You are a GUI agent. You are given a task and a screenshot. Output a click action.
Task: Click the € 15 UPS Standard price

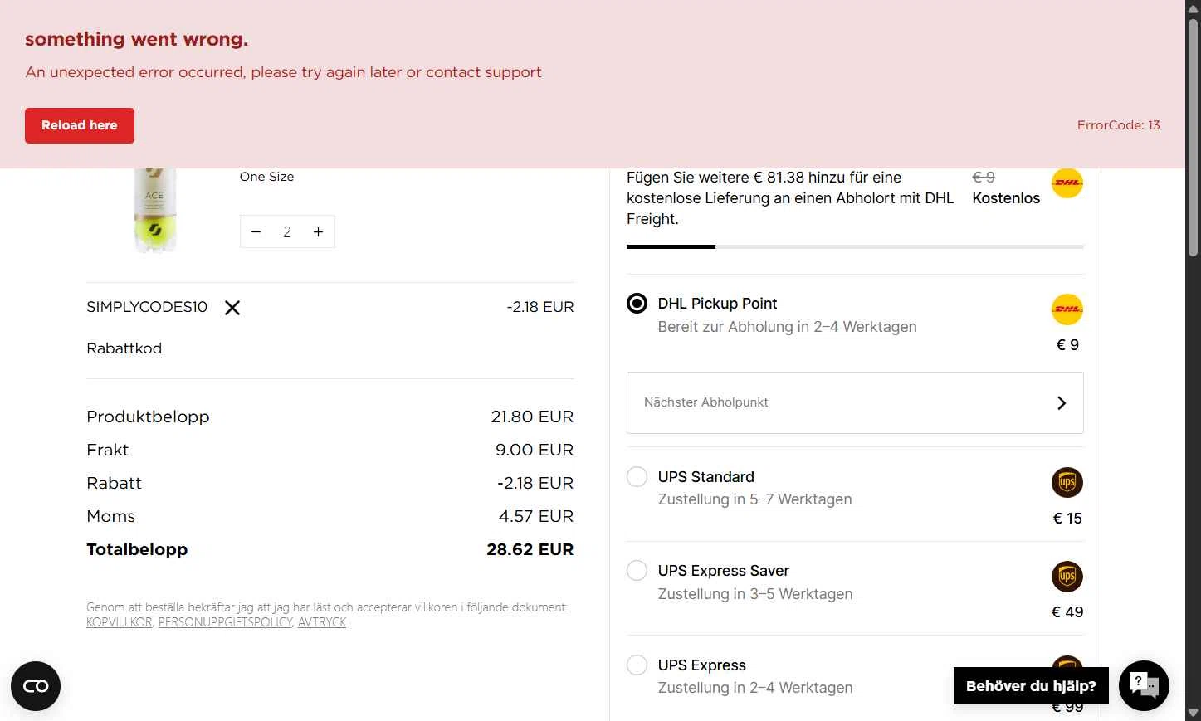point(1067,519)
